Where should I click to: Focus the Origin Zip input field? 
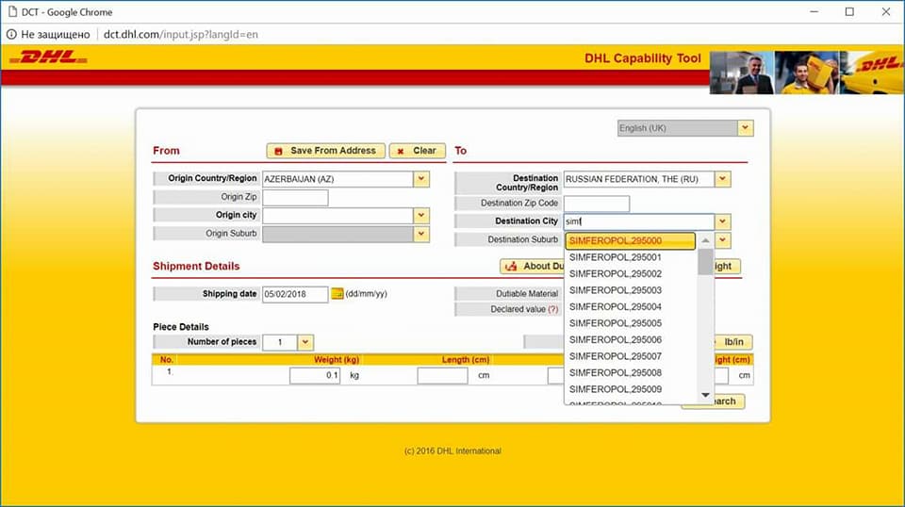click(295, 197)
